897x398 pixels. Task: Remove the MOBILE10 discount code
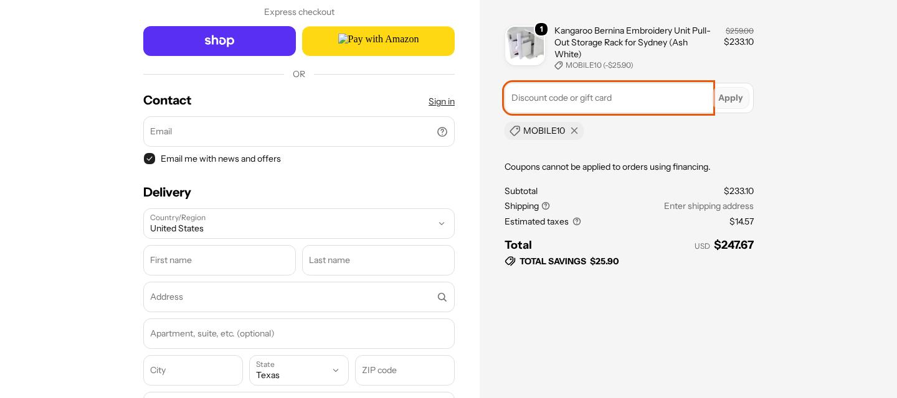point(574,131)
